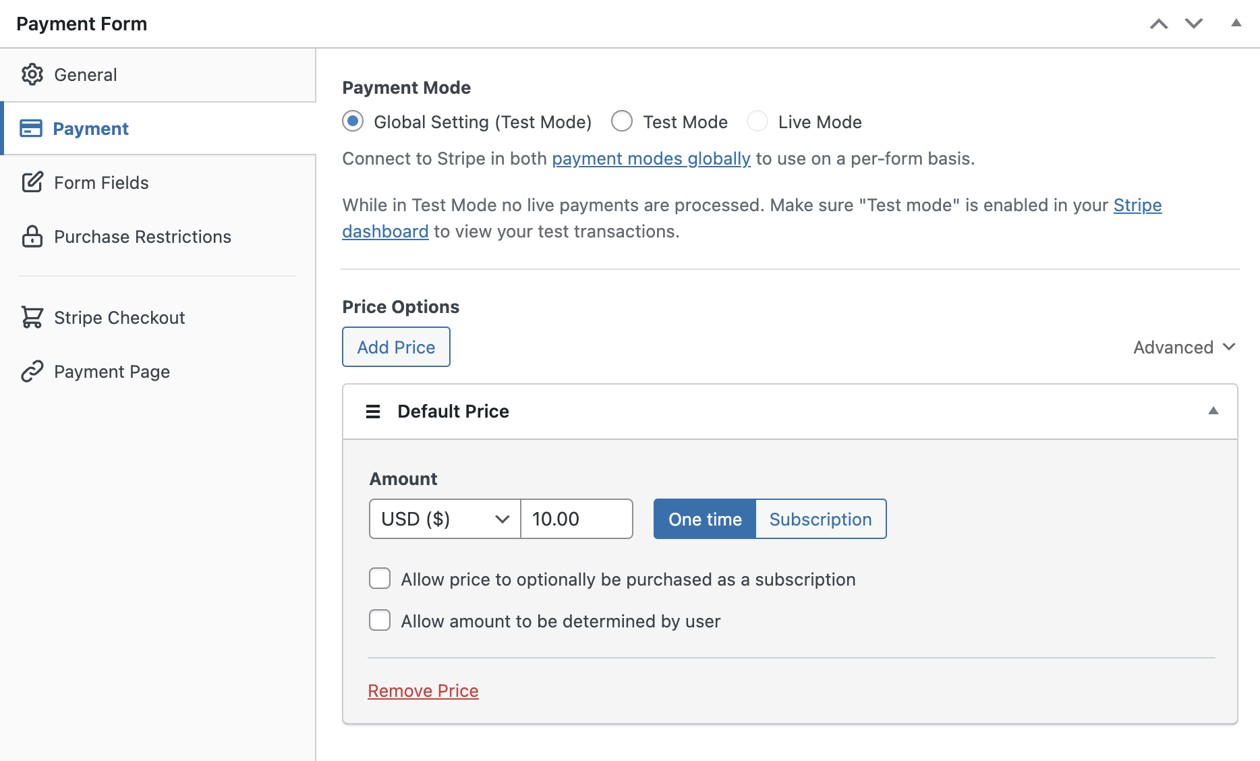This screenshot has height=761, width=1260.
Task: Click the Purchase Restrictions padlock icon
Action: point(32,237)
